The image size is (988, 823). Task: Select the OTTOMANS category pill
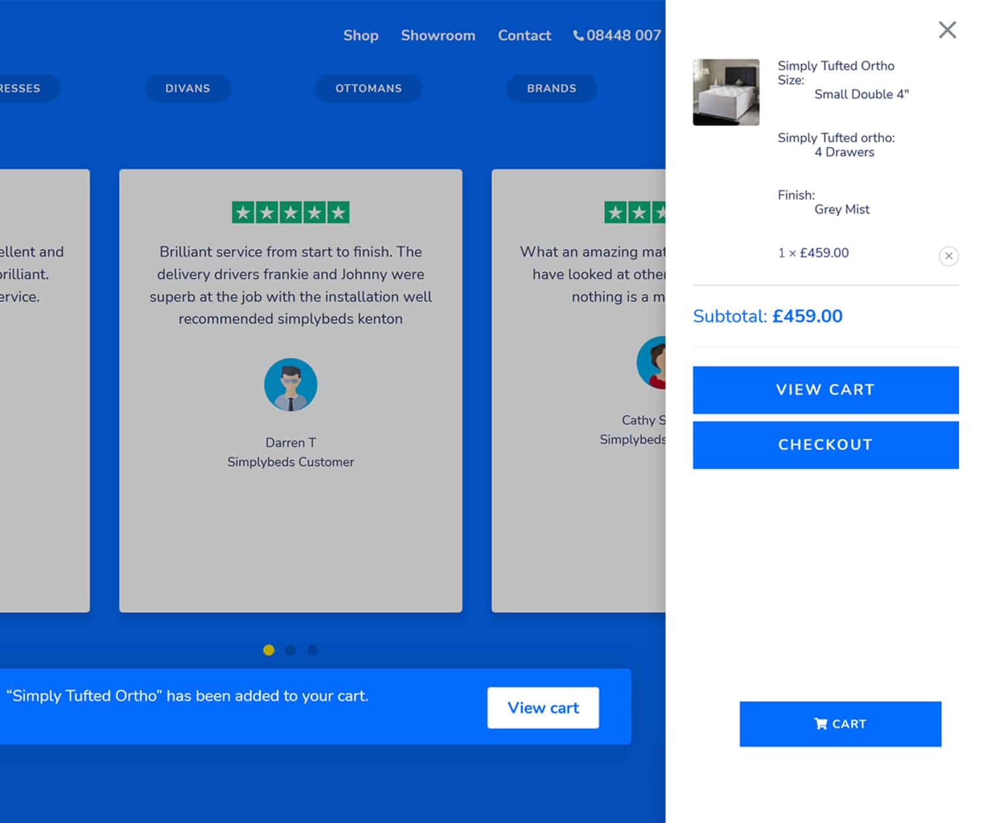point(368,88)
